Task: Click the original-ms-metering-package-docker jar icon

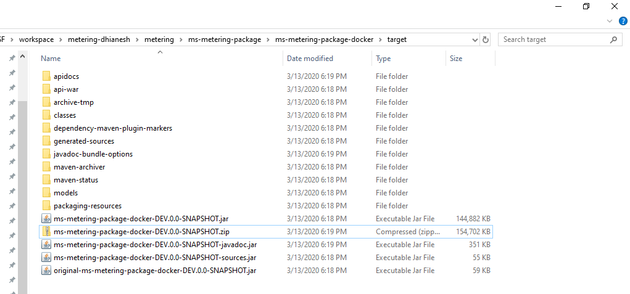Action: (x=46, y=271)
